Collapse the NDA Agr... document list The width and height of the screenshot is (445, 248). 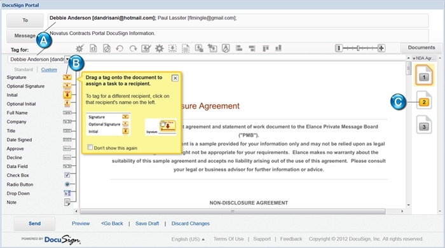[414, 59]
